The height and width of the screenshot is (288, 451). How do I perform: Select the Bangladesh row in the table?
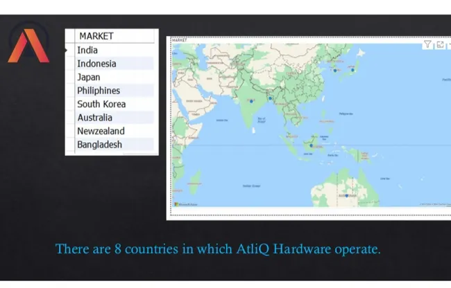tap(114, 145)
